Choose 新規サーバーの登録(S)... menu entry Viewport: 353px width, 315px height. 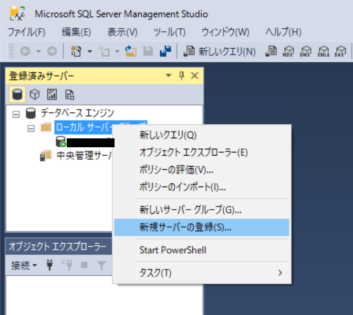coord(202,227)
